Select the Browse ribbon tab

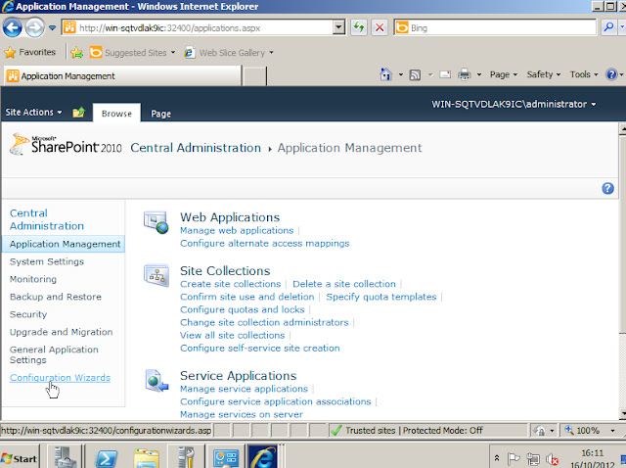(x=116, y=114)
